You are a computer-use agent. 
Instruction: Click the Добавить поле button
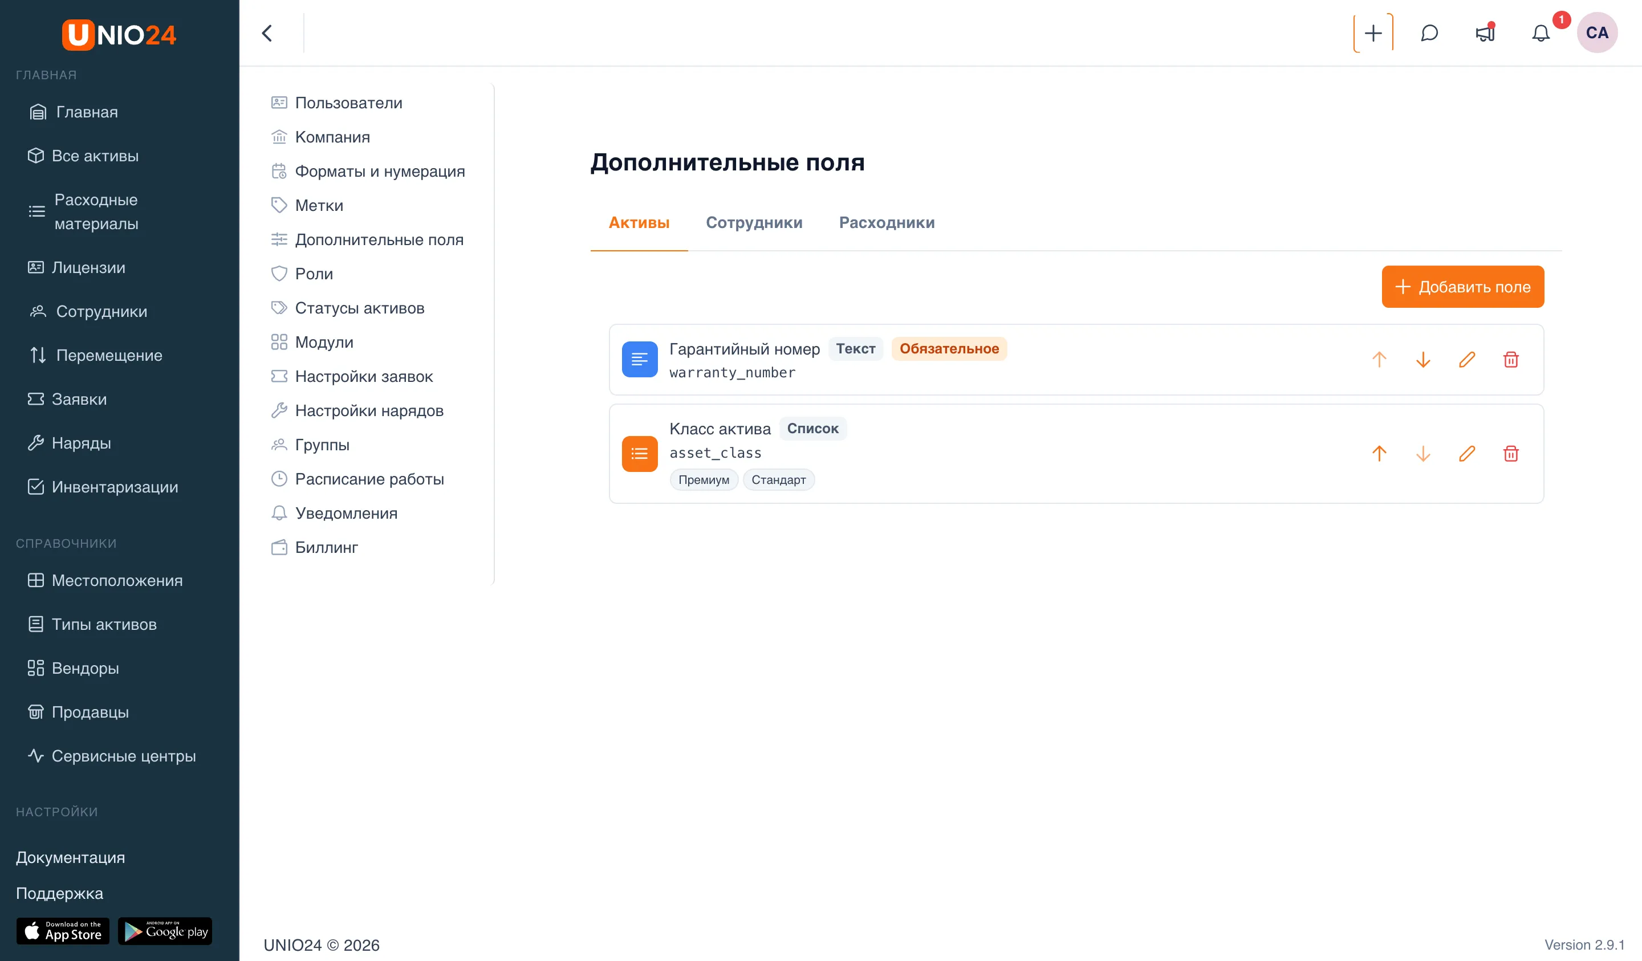tap(1462, 287)
